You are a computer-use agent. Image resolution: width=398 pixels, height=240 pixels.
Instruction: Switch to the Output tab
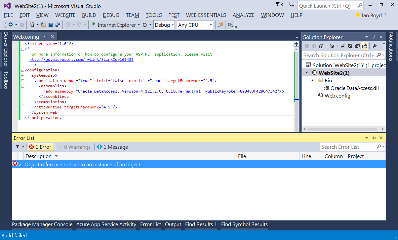point(173,224)
